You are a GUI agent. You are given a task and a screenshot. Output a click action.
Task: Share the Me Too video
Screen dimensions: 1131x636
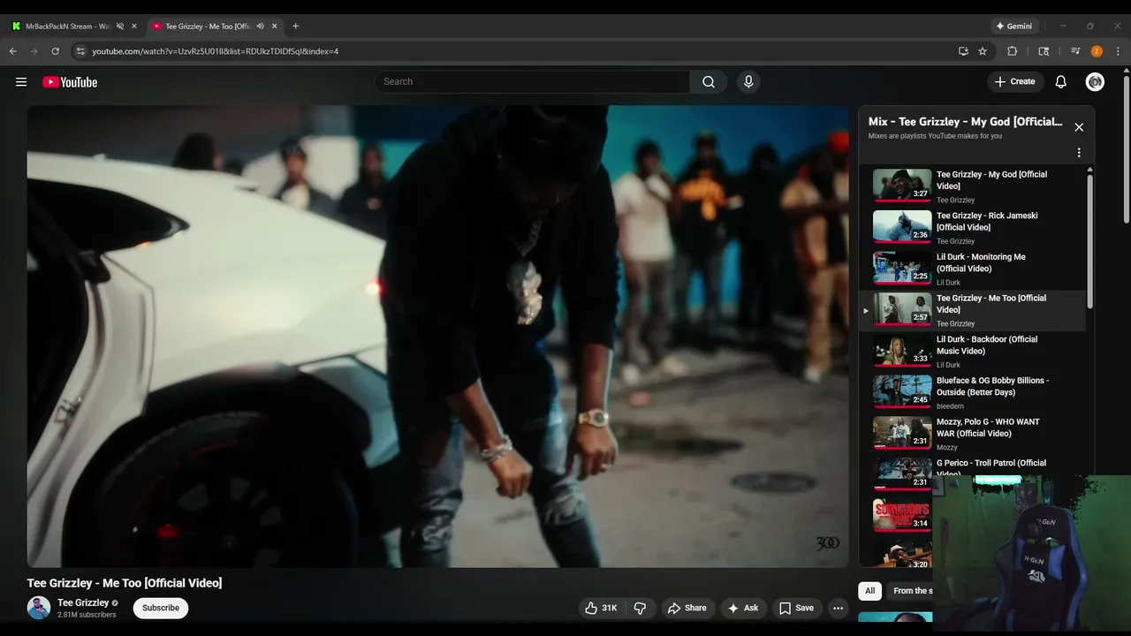pyautogui.click(x=687, y=608)
